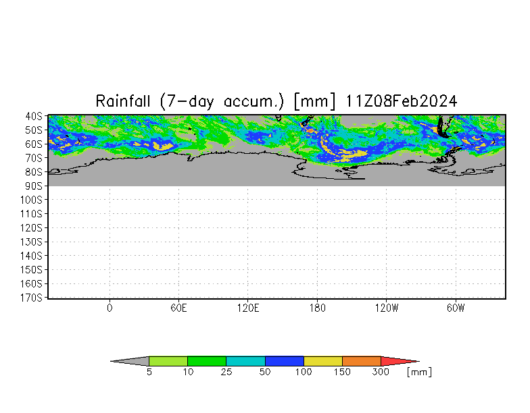
Task: Click the '170S' latitude label
Action: 31,298
